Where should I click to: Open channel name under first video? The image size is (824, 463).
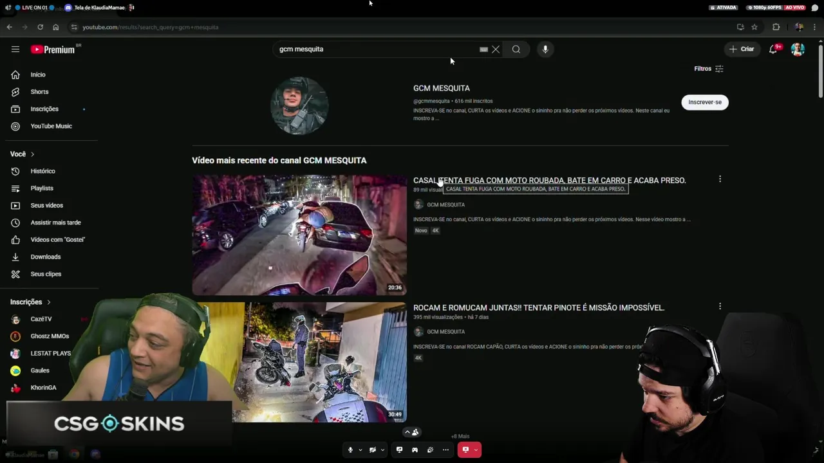[445, 204]
